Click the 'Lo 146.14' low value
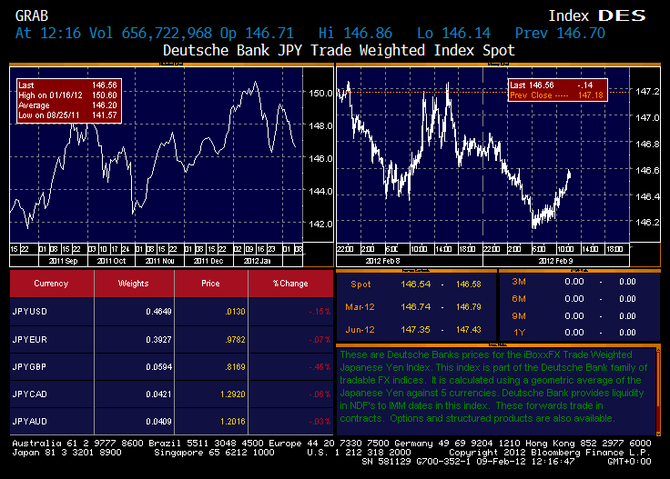Screen dimensions: 670x479 pyautogui.click(x=453, y=34)
